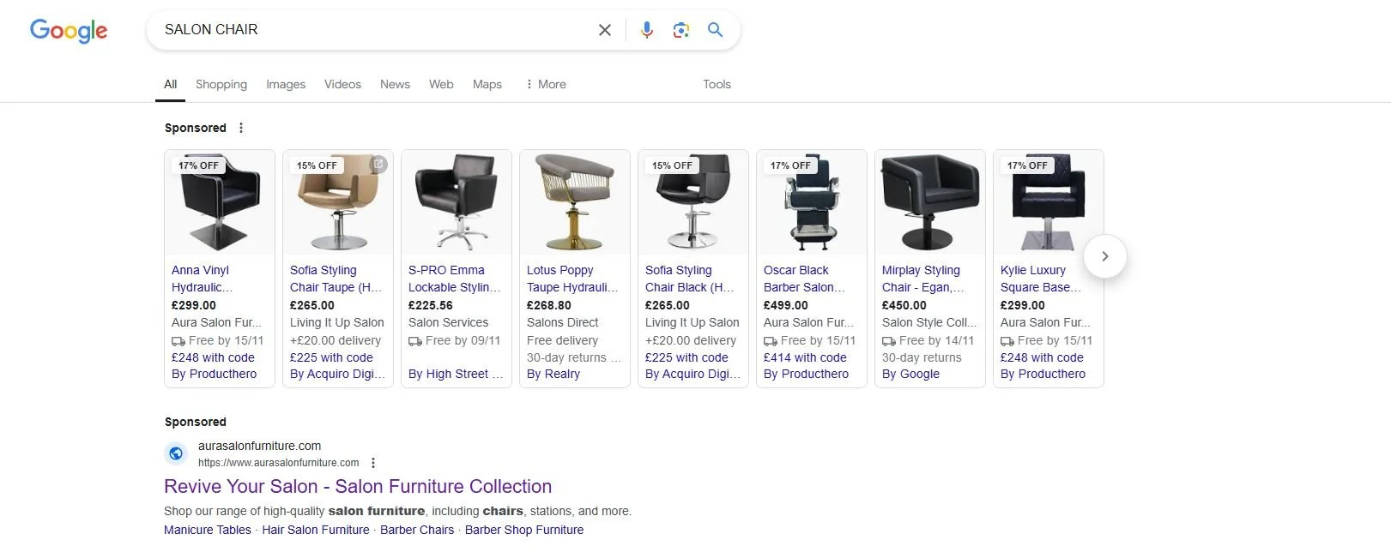Open Google Lens image search icon

point(681,30)
